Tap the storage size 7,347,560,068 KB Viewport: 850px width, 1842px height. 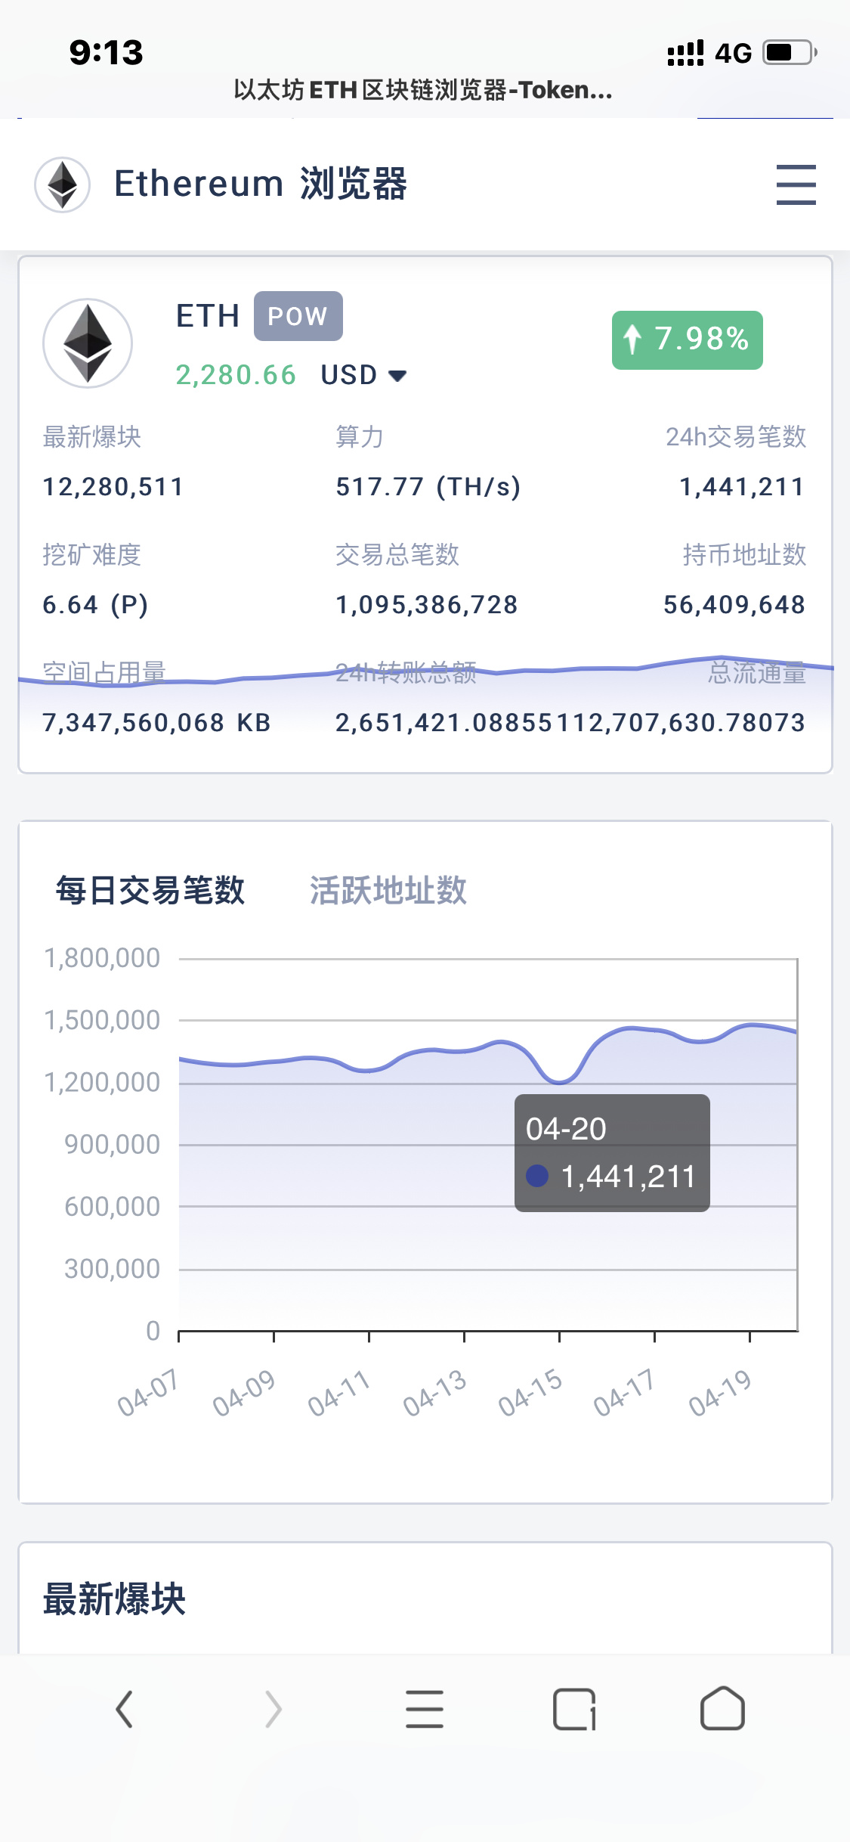[x=156, y=723]
